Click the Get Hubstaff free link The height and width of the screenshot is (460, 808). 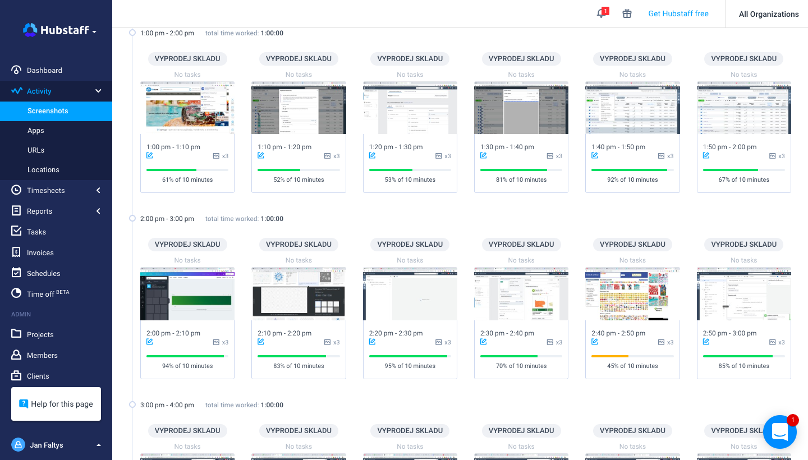(x=678, y=13)
